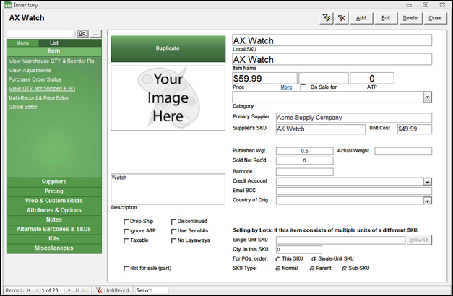Screen dimensions: 453x296
Task: Click the ellipsis button beside Go
Action: 95,33
